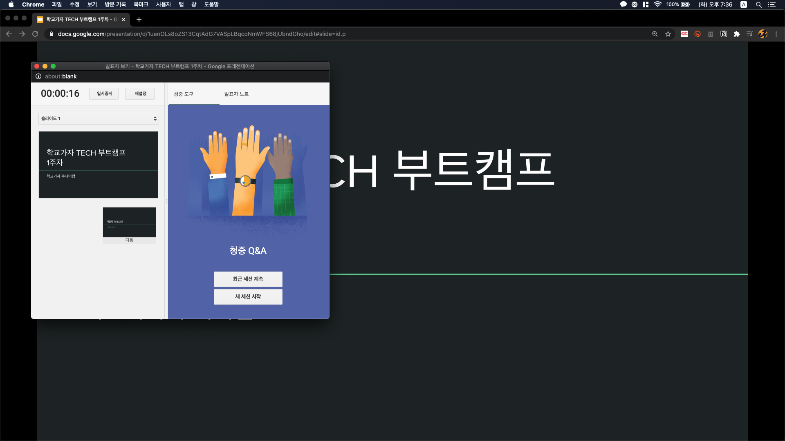Click the zoom magnifier icon in address bar
This screenshot has height=441, width=785.
click(x=655, y=34)
